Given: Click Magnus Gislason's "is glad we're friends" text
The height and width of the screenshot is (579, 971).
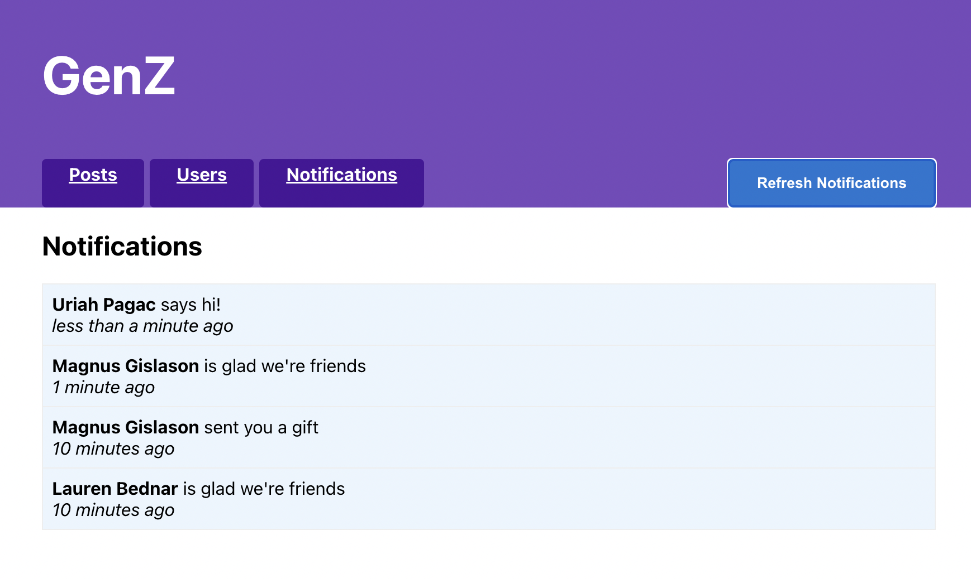Looking at the screenshot, I should coord(285,366).
